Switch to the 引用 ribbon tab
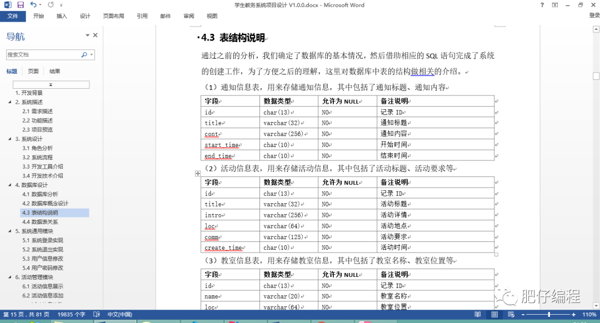 coord(142,16)
